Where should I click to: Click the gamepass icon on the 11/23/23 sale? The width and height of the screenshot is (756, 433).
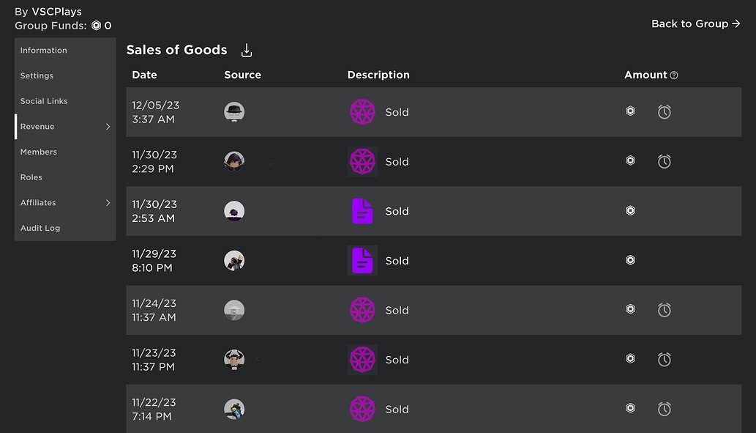(x=362, y=359)
